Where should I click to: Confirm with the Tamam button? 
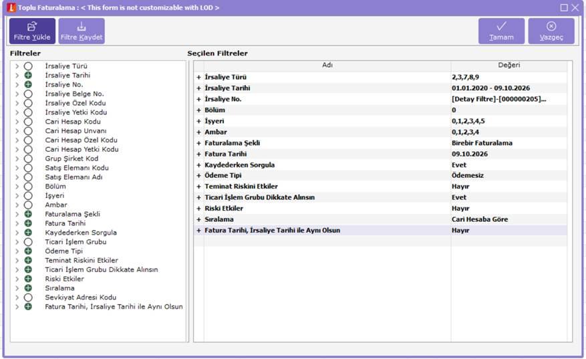(502, 31)
